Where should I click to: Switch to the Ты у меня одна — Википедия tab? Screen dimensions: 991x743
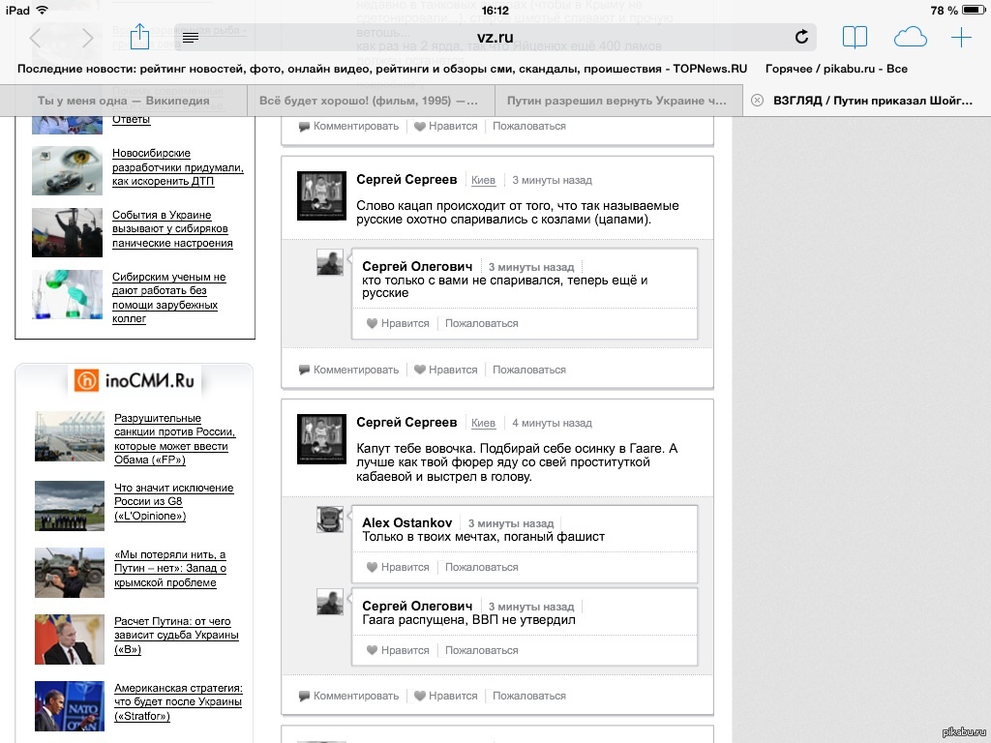click(123, 101)
